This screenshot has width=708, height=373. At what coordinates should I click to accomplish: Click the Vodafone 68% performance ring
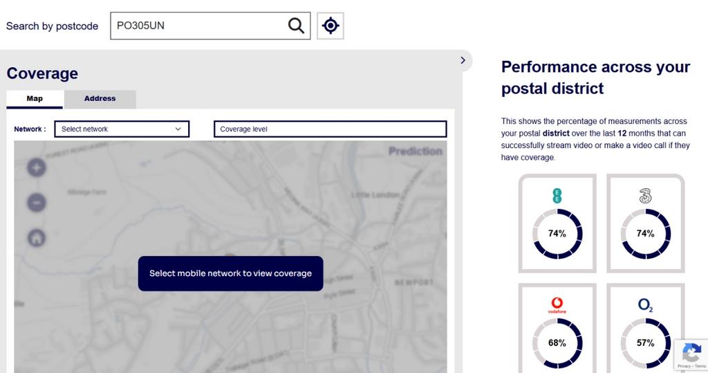tap(557, 343)
